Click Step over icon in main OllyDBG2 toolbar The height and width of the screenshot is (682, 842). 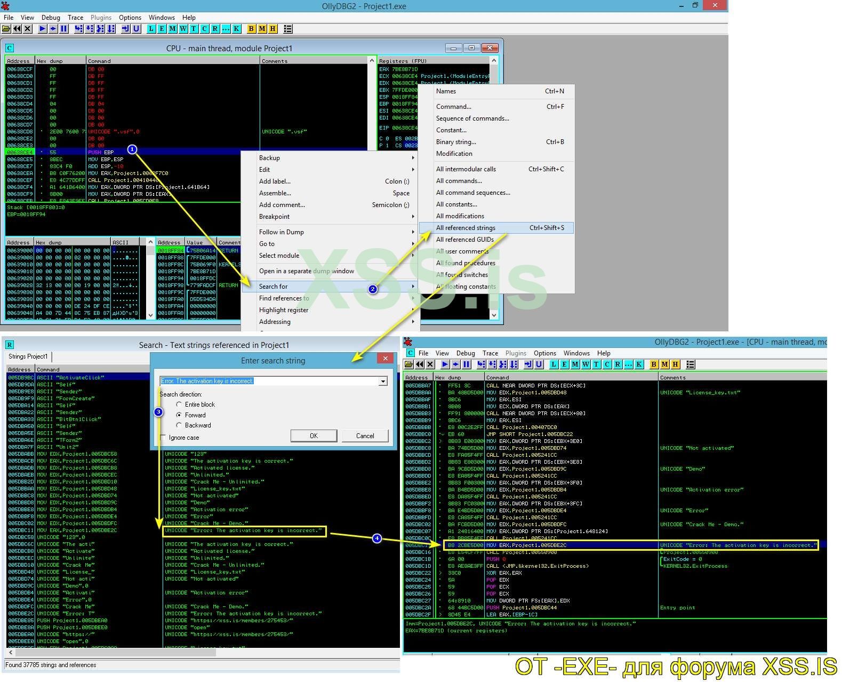pyautogui.click(x=90, y=29)
